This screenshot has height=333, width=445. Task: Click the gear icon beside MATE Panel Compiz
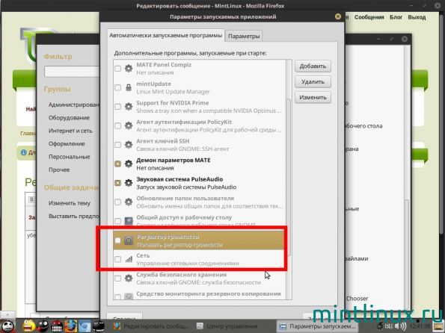129,68
